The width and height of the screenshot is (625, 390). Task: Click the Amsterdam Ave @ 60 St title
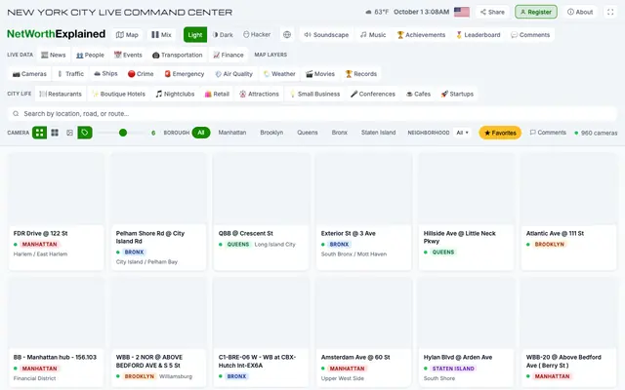pyautogui.click(x=355, y=358)
